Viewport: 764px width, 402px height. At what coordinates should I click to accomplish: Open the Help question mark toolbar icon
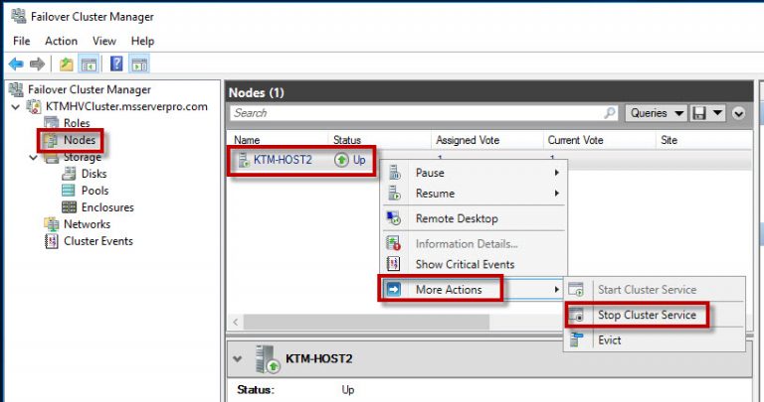point(116,64)
